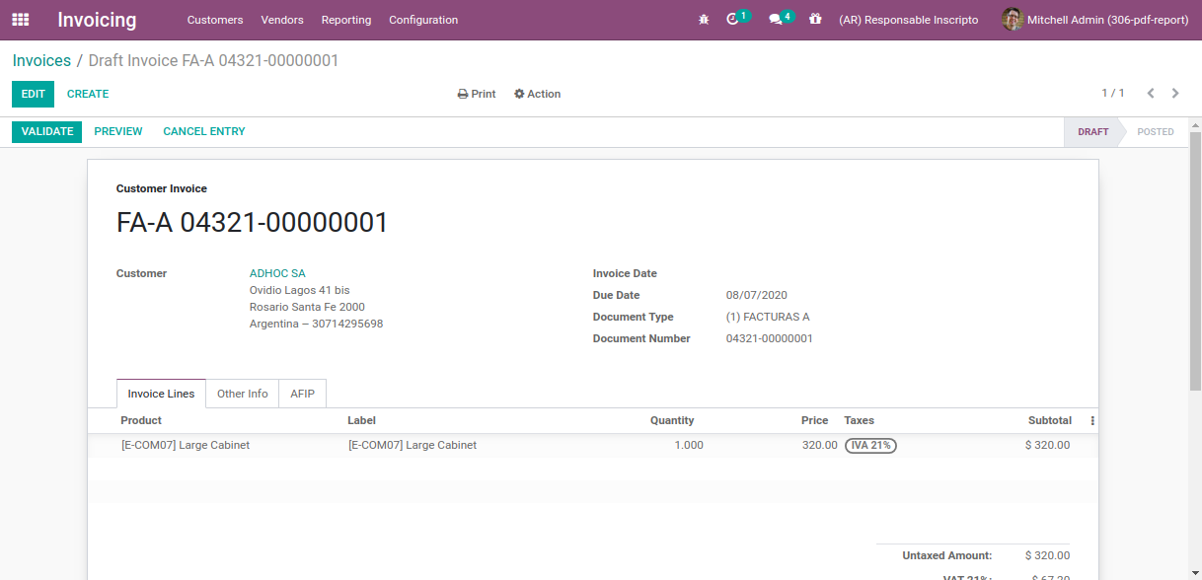
Task: Open Mitchell Admin user menu
Action: (1095, 20)
